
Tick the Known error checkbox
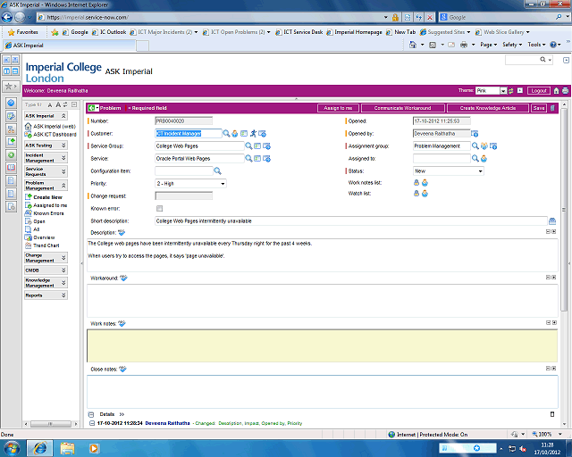pos(160,208)
